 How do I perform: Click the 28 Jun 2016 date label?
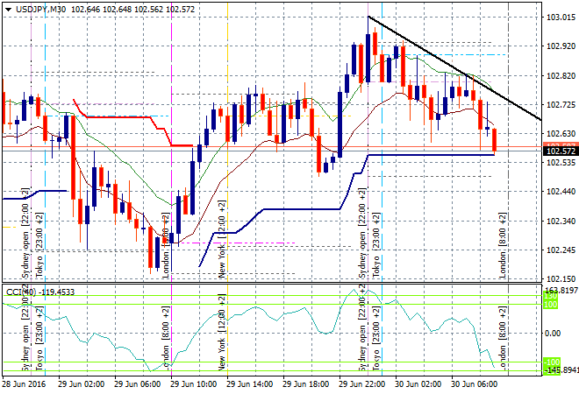(26, 384)
